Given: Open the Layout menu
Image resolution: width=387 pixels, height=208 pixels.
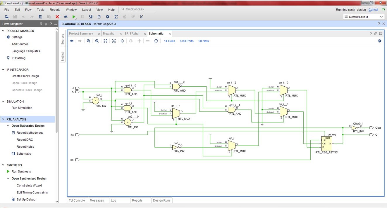Looking at the screenshot, I should pyautogui.click(x=87, y=10).
